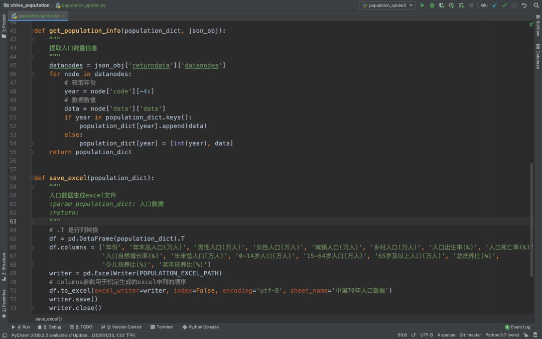
Task: Open the Python Console tab
Action: pos(200,327)
